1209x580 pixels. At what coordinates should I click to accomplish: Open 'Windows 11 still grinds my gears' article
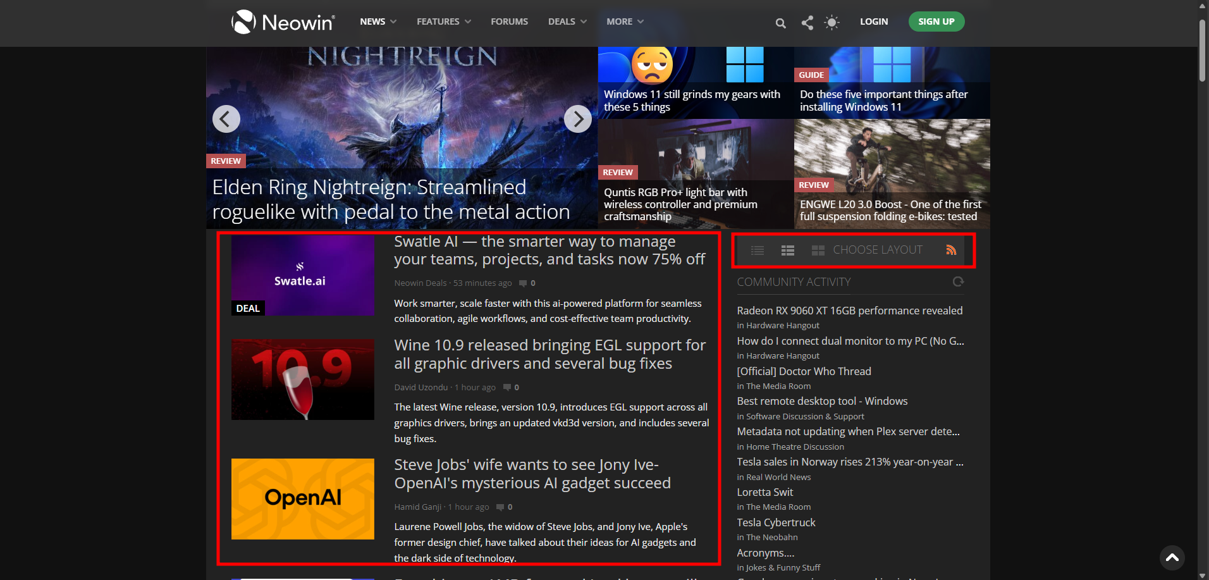[692, 101]
